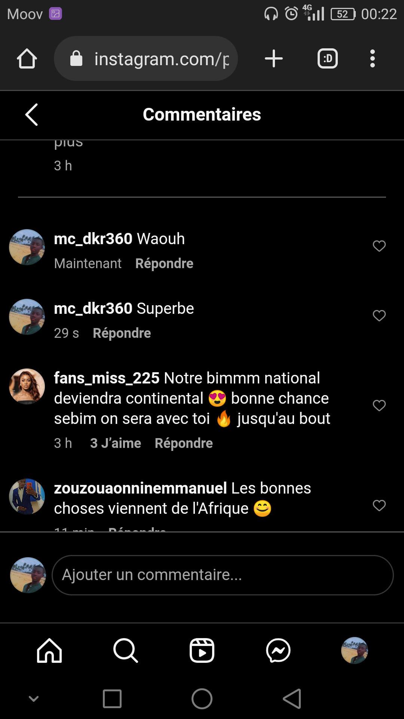Like the "Waouh" comment

(379, 246)
